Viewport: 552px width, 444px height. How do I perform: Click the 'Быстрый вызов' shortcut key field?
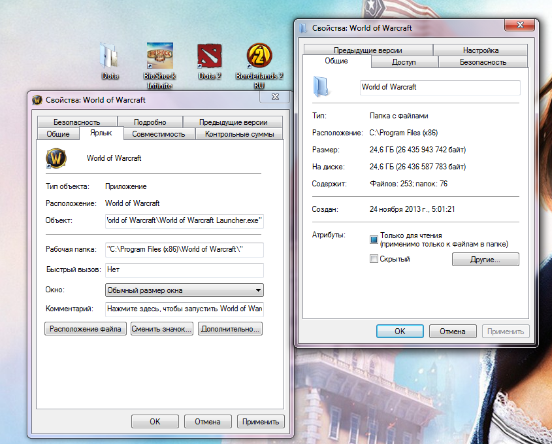coord(184,270)
